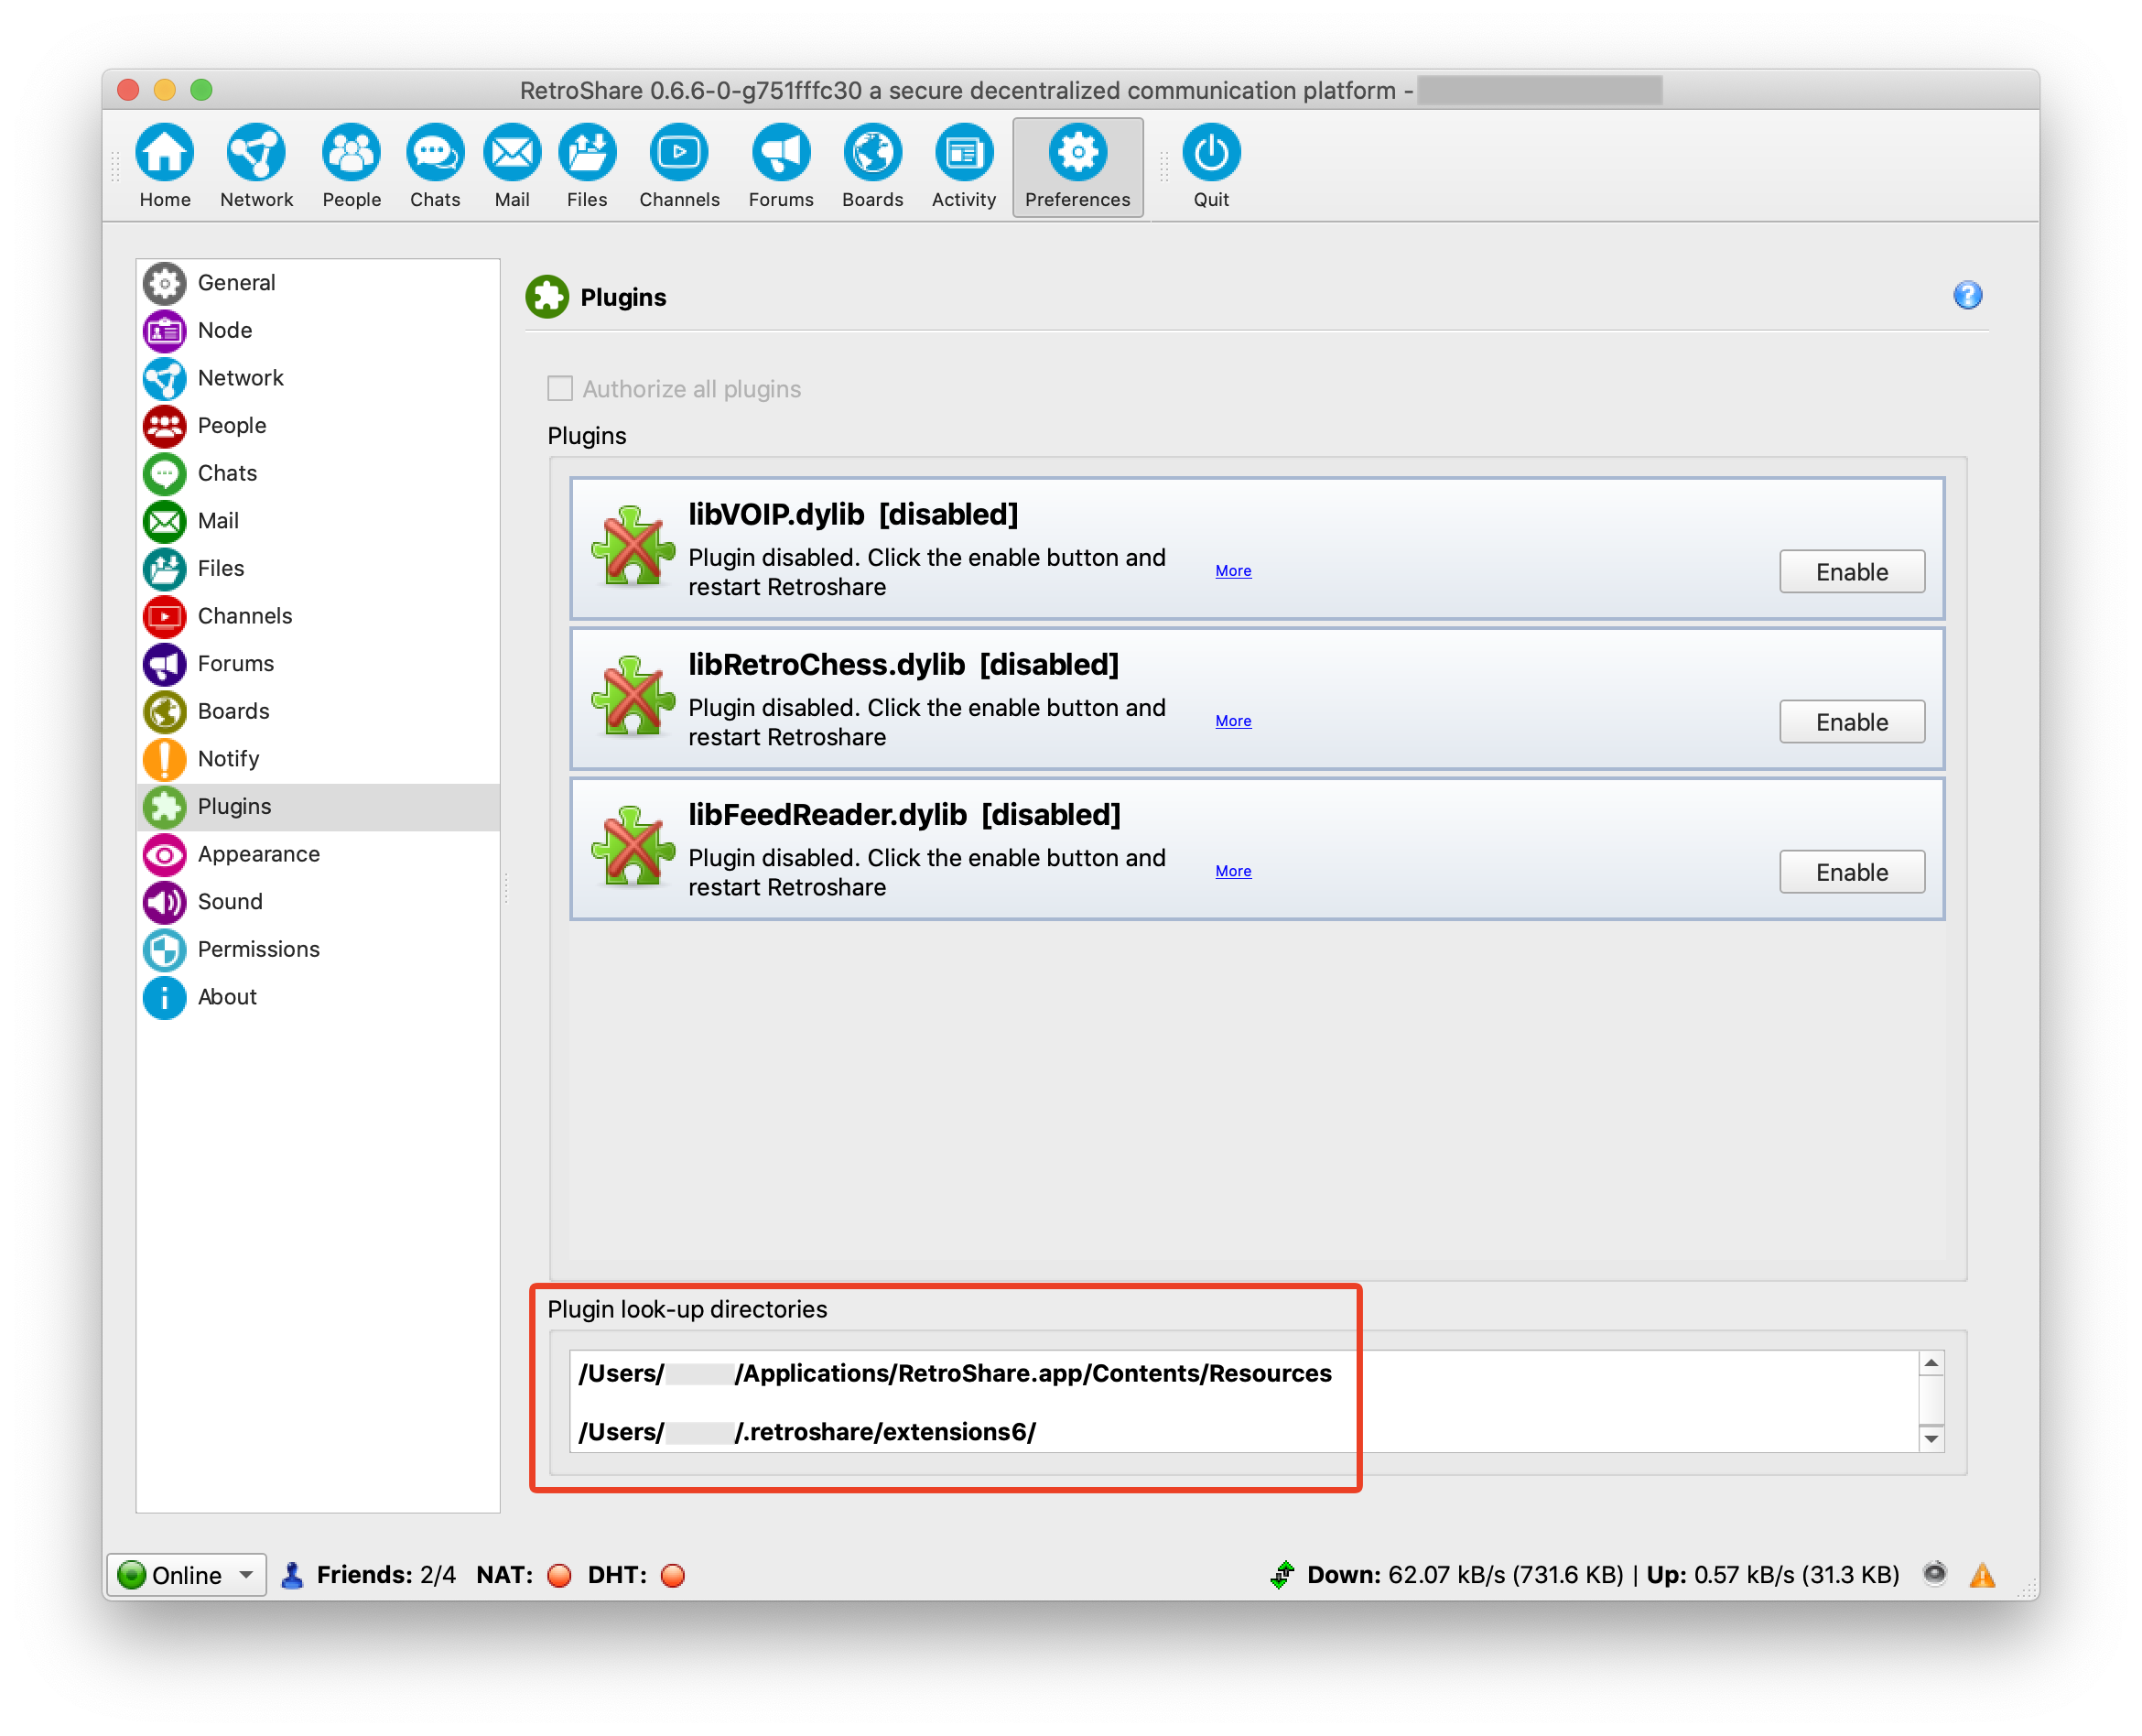Enable the libRetroChess.dylib plugin

1851,722
